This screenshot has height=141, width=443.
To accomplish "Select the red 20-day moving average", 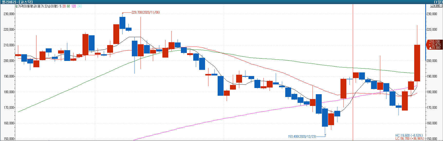I will tap(64, 6).
